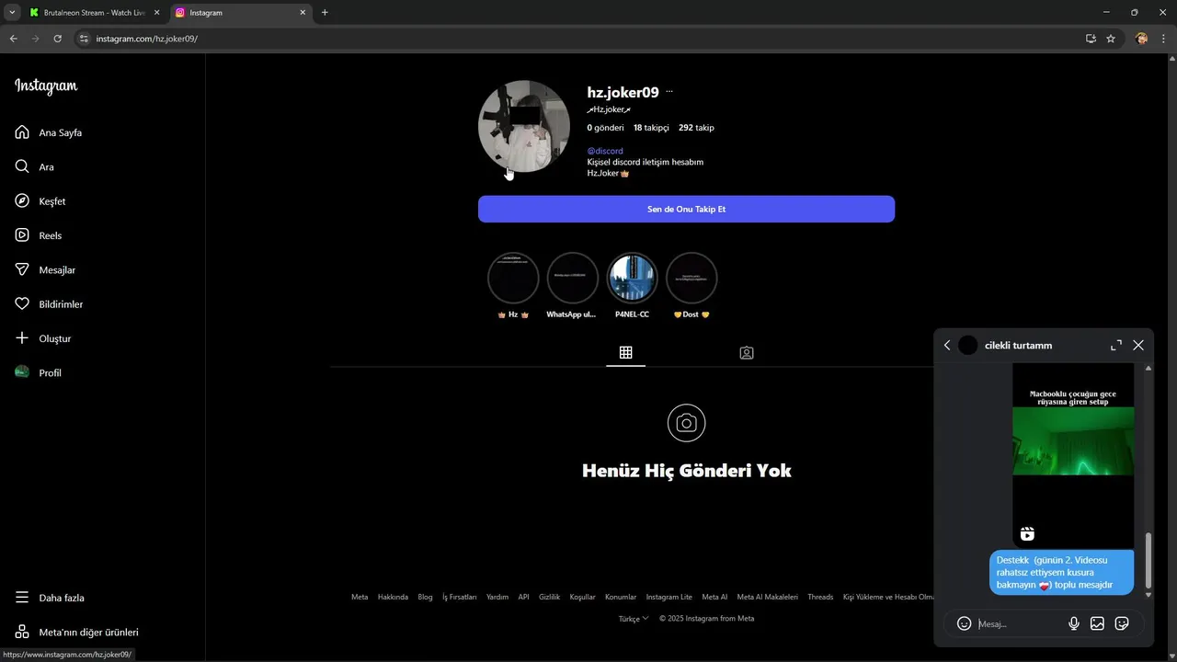Click the hz.joker09 profile picture
Image resolution: width=1177 pixels, height=662 pixels.
(524, 127)
